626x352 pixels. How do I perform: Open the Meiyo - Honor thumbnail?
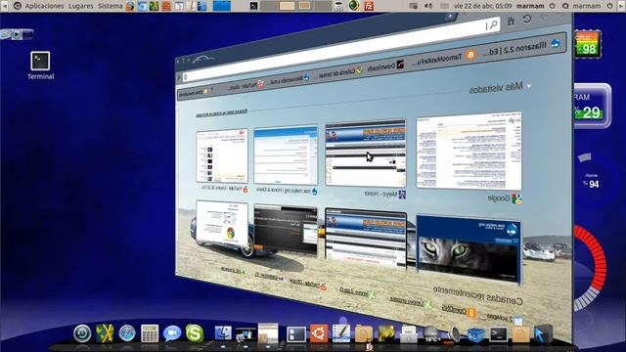(x=365, y=154)
